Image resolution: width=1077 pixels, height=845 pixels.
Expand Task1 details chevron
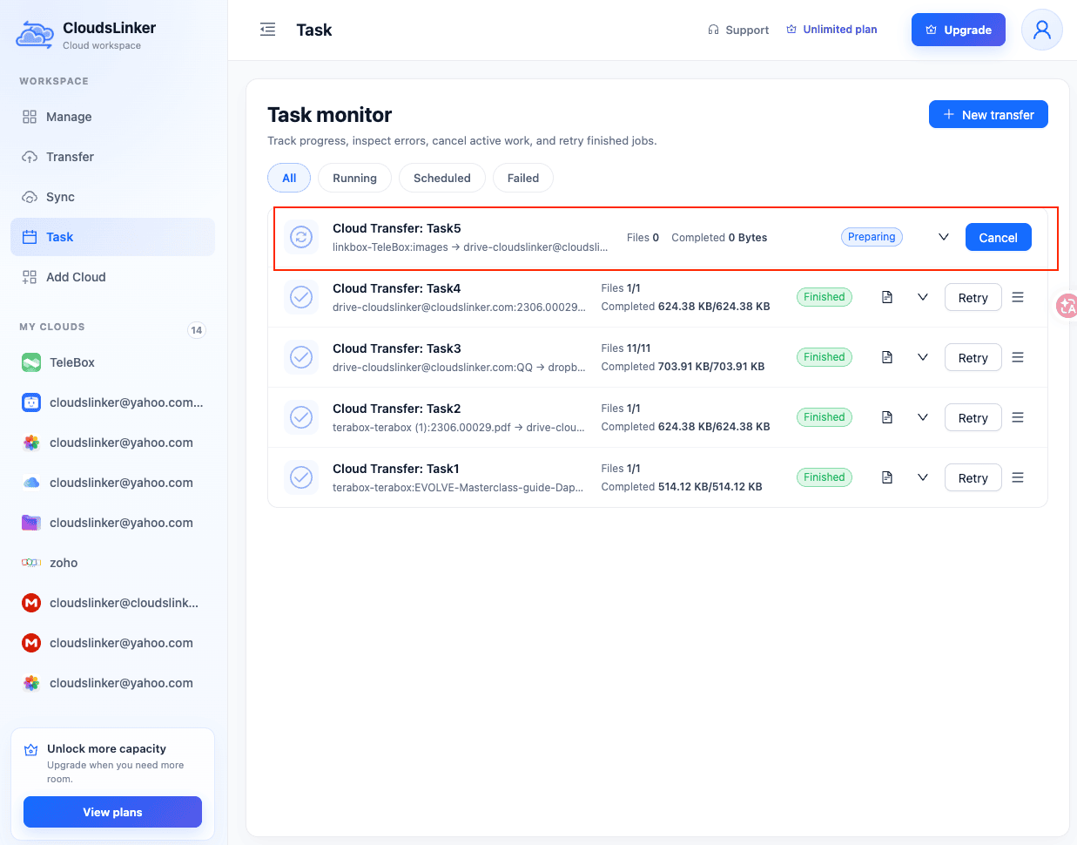coord(923,477)
